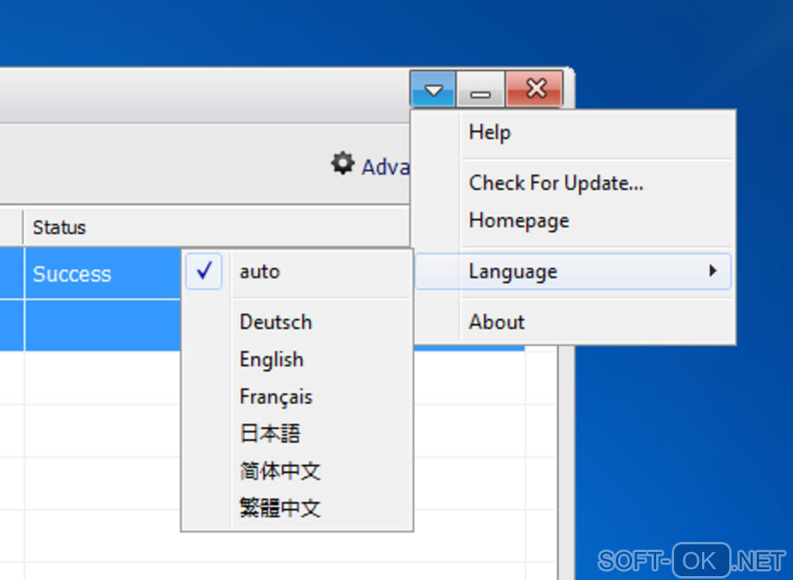Image resolution: width=793 pixels, height=580 pixels.
Task: Open Homepage from the menu
Action: pos(574,221)
